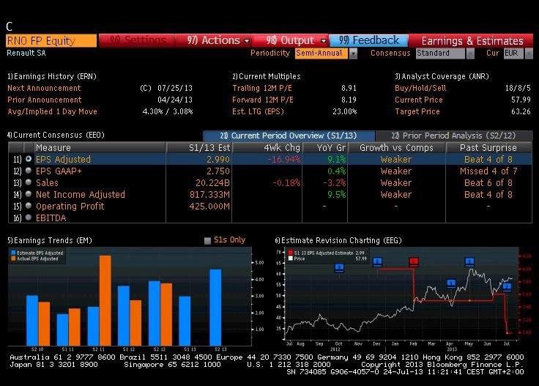Viewport: 539px width, 386px height.
Task: Select the Net Income Adjusted radio button
Action: pos(29,194)
